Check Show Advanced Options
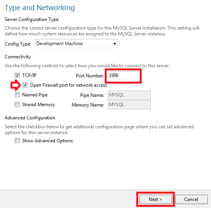The height and width of the screenshot is (208, 211). pos(17,141)
